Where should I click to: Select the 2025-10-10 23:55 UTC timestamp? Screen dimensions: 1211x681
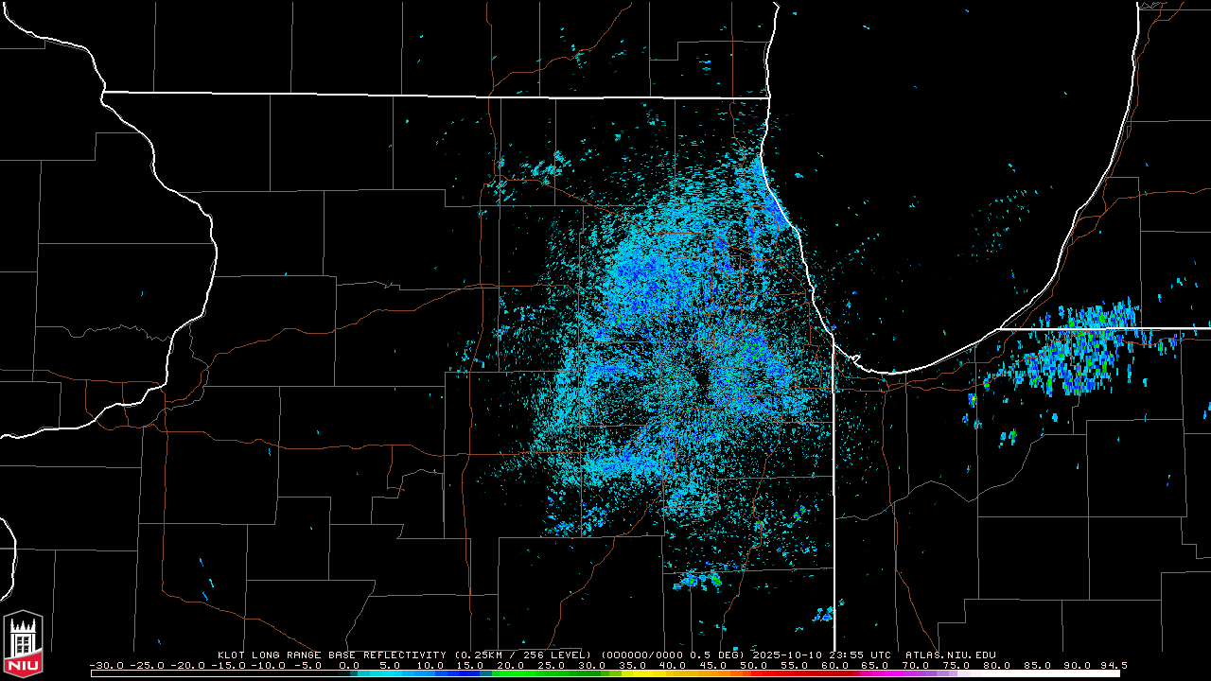pos(823,655)
